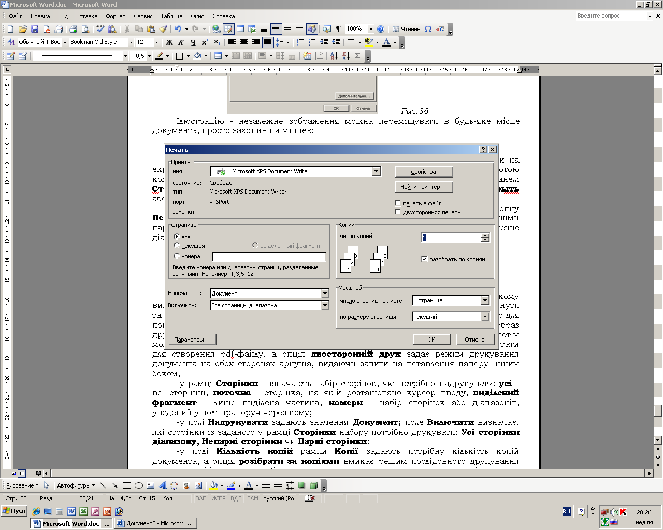Screen dimensions: 663x530
Task: Open 'по размеру страницы' dropdown
Action: tap(485, 317)
